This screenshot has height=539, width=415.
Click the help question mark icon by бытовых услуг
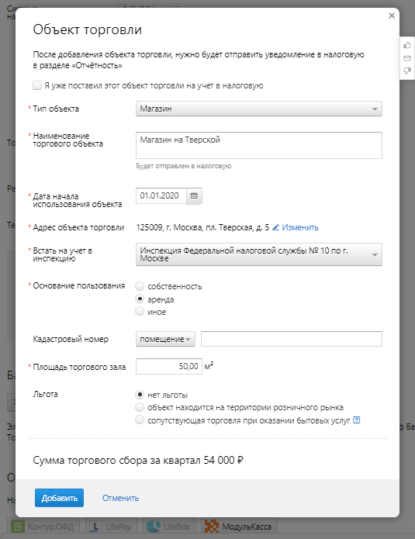coord(357,420)
